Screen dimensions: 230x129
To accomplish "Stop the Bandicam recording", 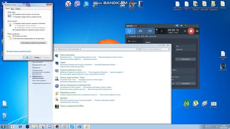I will 191,31.
